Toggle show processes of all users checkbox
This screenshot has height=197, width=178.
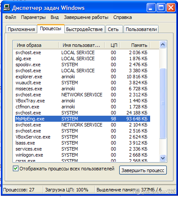coord(15,169)
